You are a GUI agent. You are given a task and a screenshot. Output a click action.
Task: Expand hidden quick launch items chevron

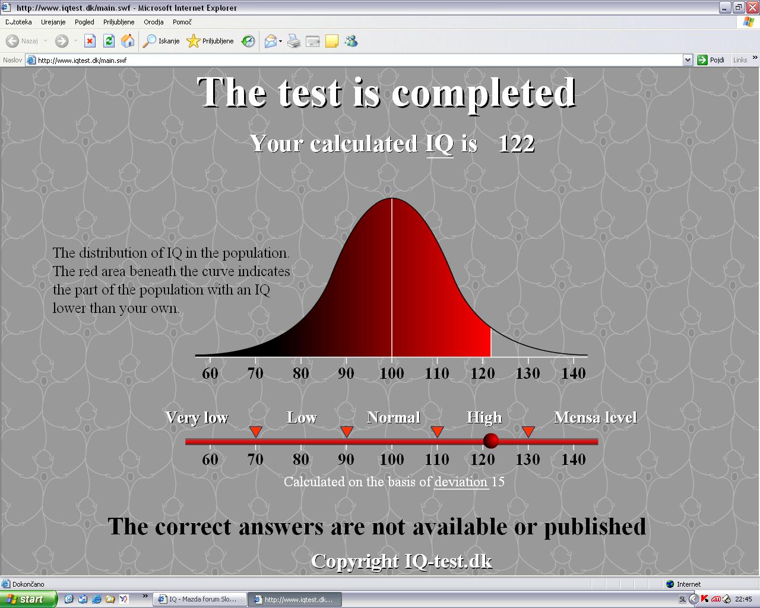click(x=145, y=596)
